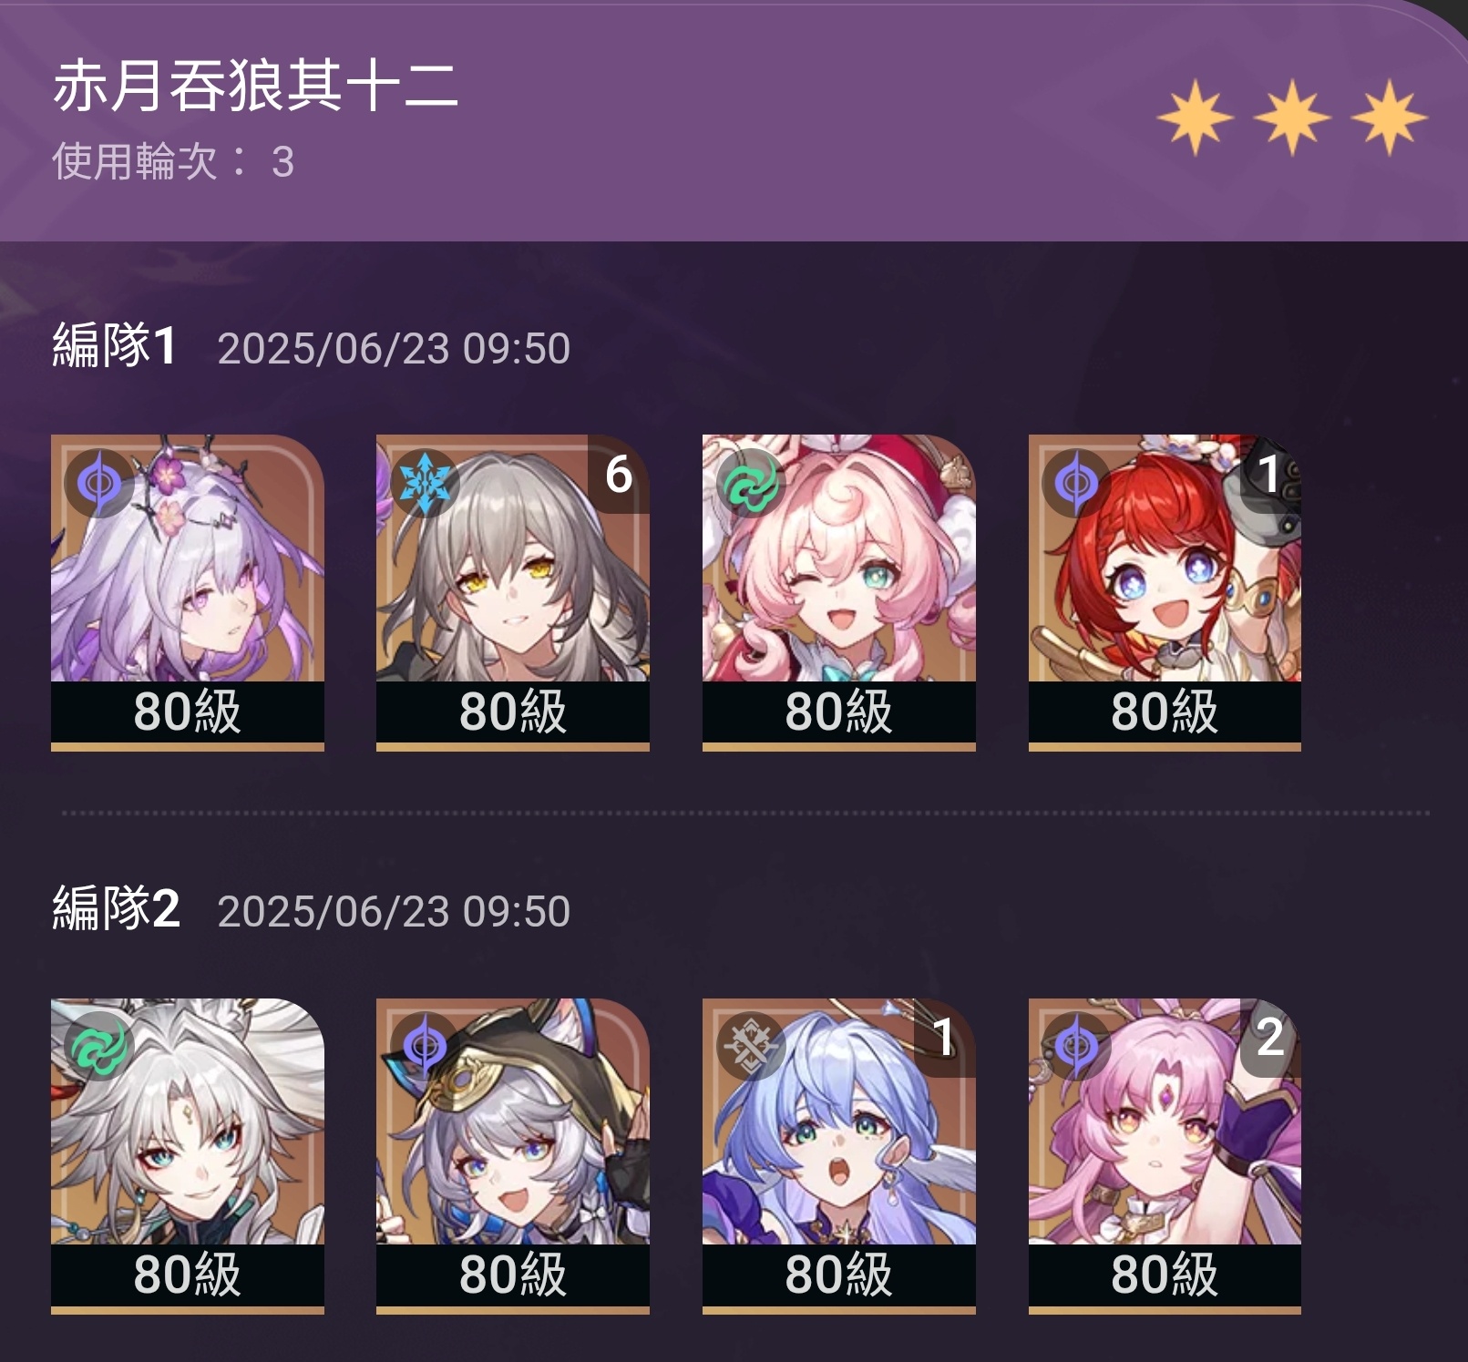Image resolution: width=1468 pixels, height=1362 pixels.
Task: Tap the 80級 label under cat-hooded character
Action: click(x=513, y=1275)
